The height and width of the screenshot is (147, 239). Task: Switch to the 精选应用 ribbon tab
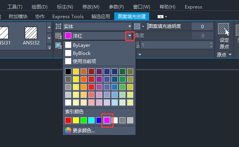click(x=101, y=16)
